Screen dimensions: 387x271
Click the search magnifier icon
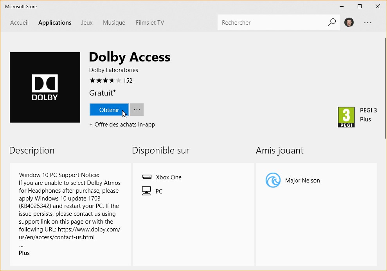[x=332, y=22]
